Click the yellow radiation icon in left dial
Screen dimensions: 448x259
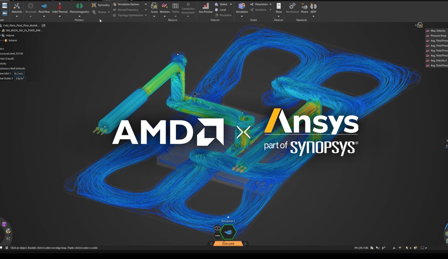tap(8, 231)
